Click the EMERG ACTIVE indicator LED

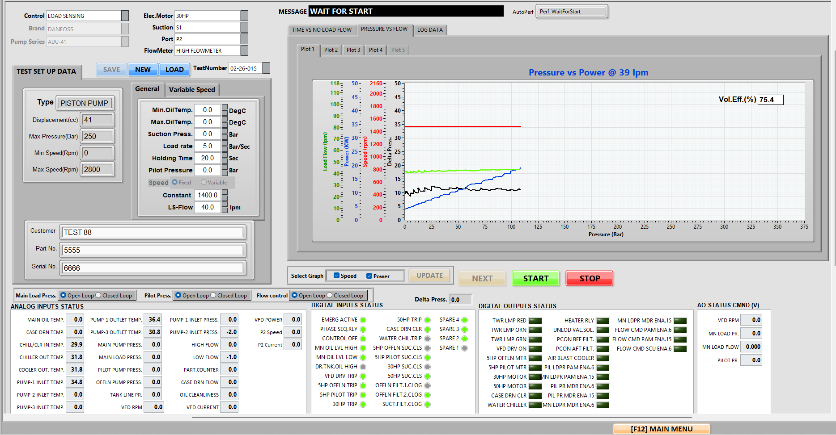[x=363, y=320]
